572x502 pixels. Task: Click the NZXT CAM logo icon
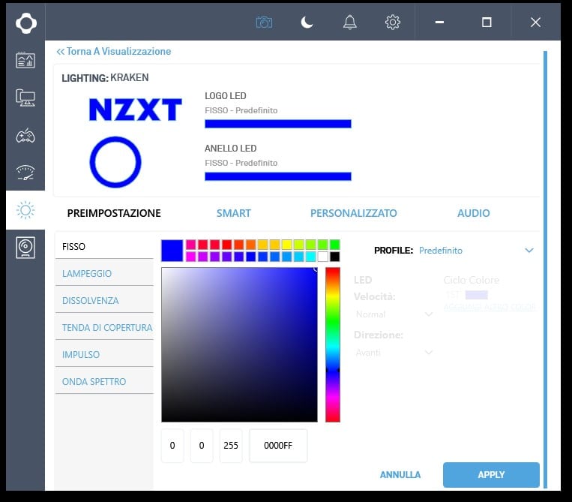(x=26, y=23)
